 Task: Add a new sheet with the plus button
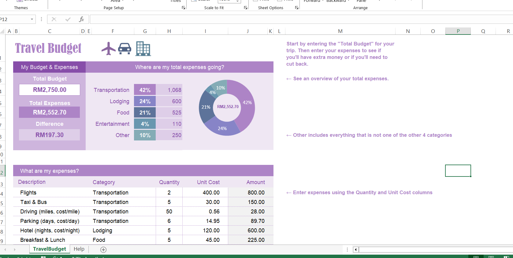(103, 250)
